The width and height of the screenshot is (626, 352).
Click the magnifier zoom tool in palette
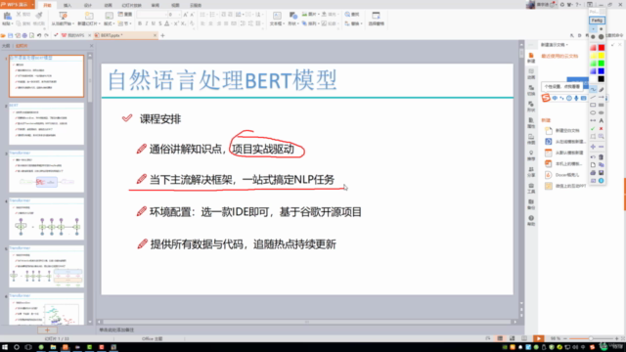coord(602,137)
